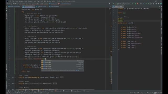Open the Build menu
The height and width of the screenshot is (94, 168).
(x=35, y=1)
